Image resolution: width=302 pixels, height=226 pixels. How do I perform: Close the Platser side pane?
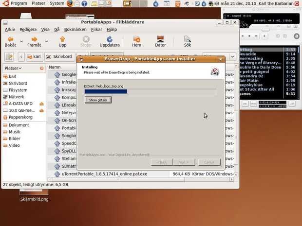tap(42, 68)
